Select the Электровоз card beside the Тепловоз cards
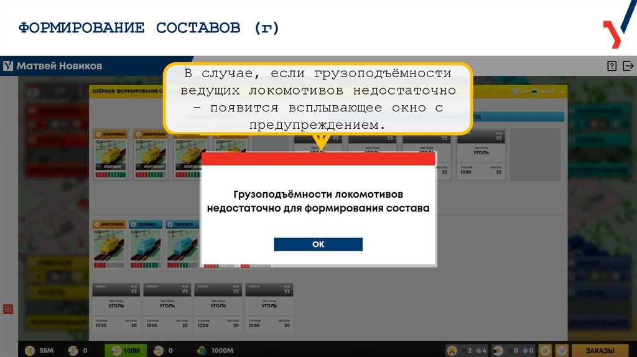 [109, 244]
